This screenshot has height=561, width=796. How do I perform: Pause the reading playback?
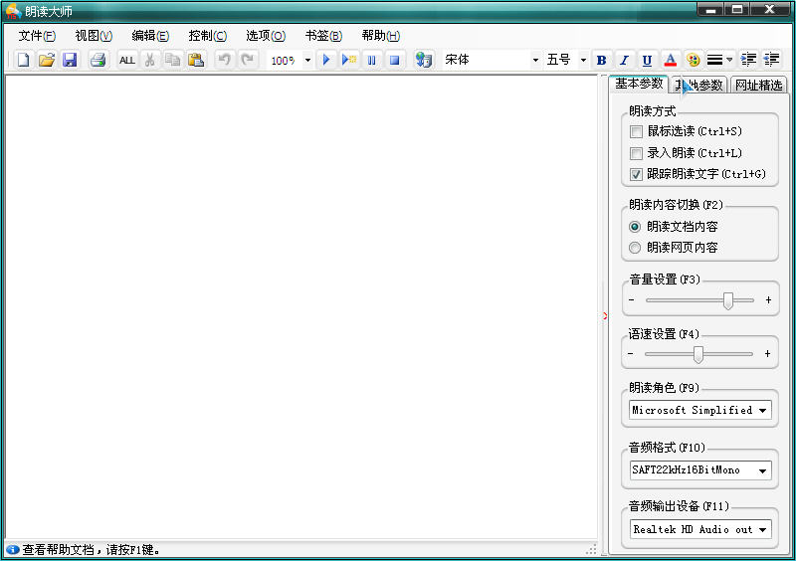pos(372,60)
